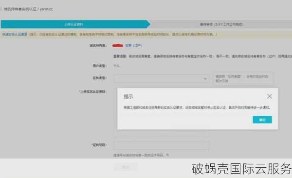Close the 提示 dialog with the X
Screen dimensions: 292x178
pyautogui.click(x=270, y=96)
